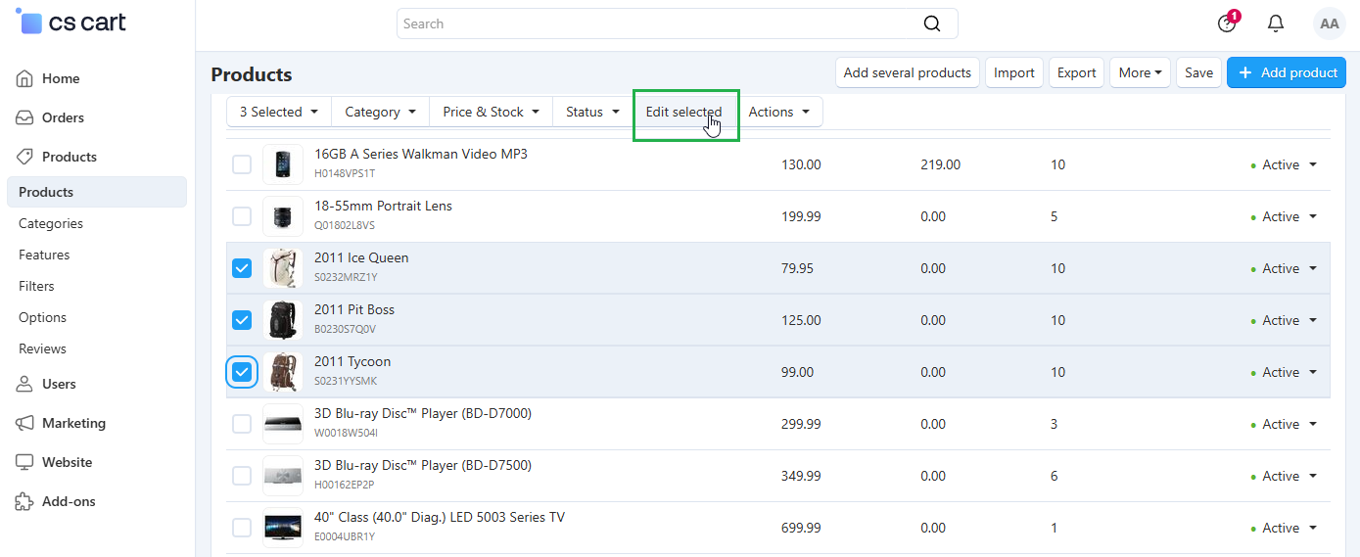Click the Products tag icon in sidebar
Screen dimensions: 1360x557
point(24,157)
